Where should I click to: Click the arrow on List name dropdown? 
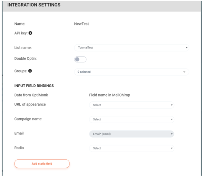[x=187, y=48]
